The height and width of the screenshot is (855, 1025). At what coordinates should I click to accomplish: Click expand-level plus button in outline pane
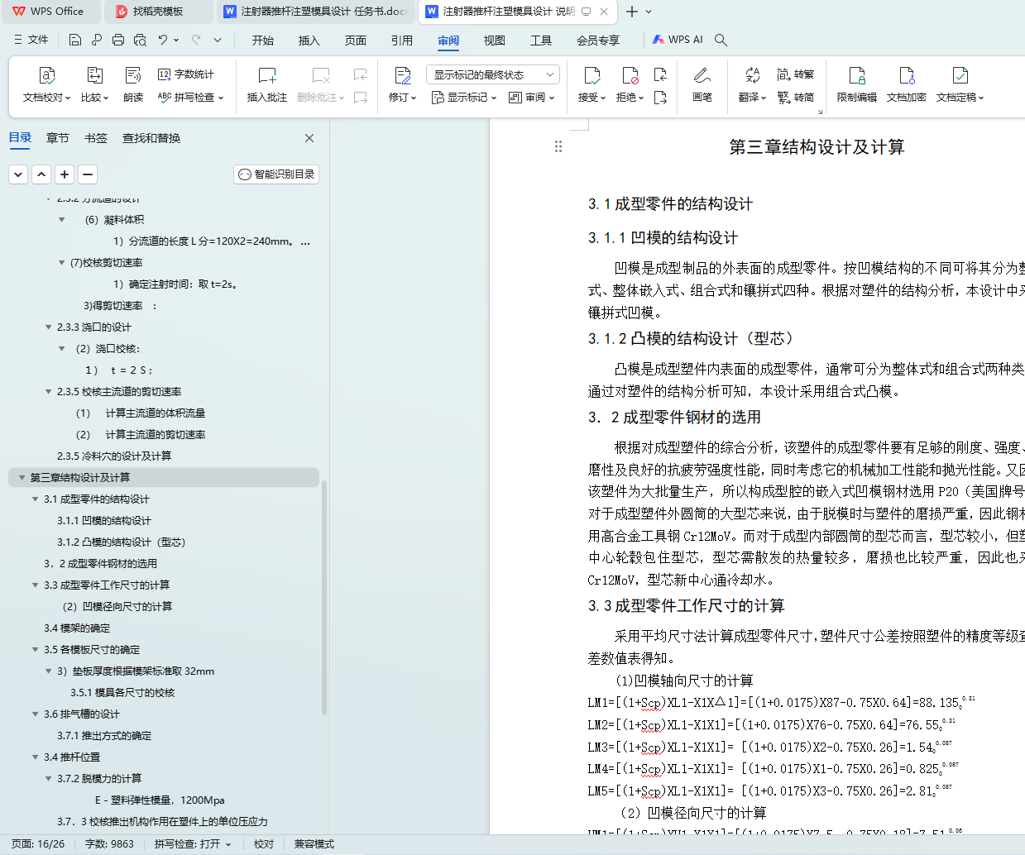[x=65, y=174]
